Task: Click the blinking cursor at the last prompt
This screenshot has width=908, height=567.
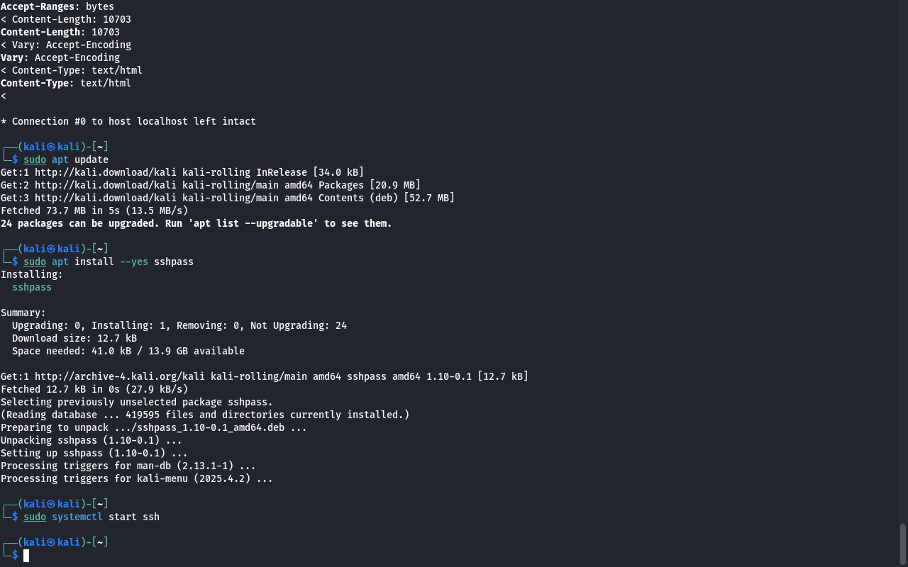Action: point(26,556)
